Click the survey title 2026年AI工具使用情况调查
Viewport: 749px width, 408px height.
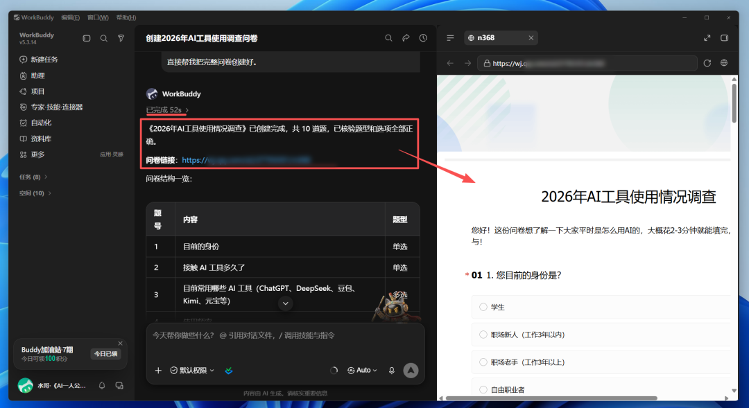pos(628,197)
